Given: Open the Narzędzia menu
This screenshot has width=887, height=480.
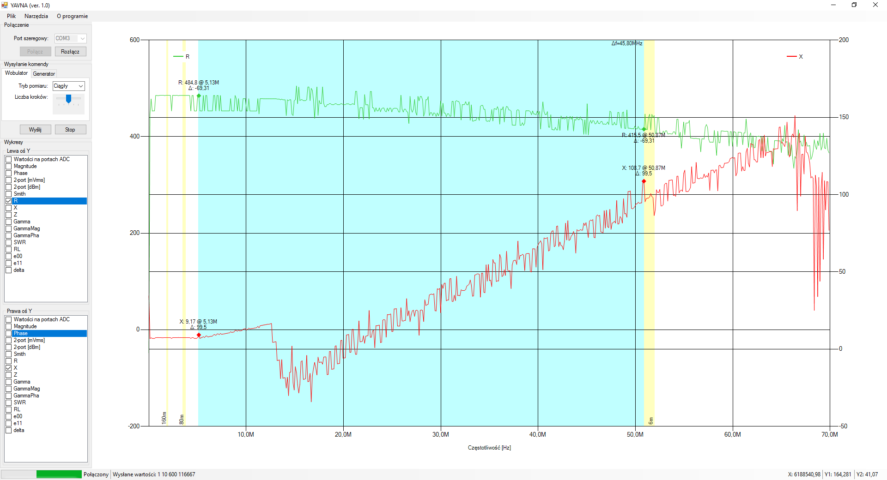Looking at the screenshot, I should (x=36, y=16).
